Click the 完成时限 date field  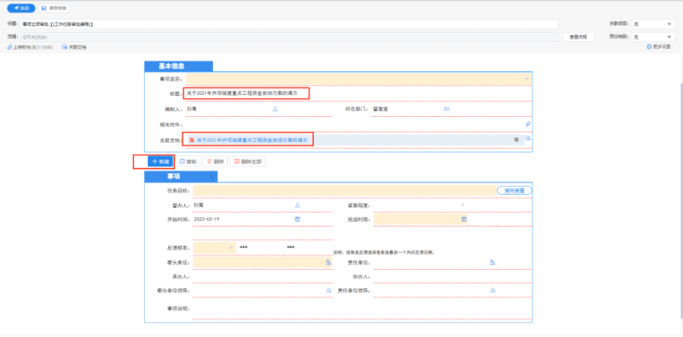(421, 219)
